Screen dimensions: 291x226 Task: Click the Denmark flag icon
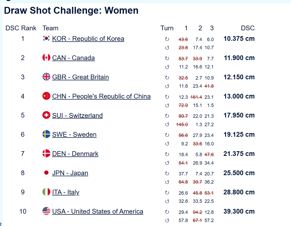46,154
